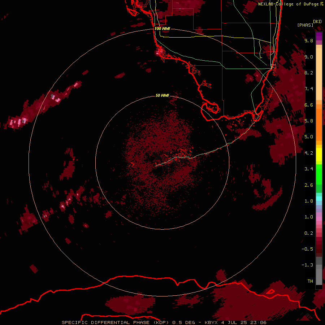Click the 9.0 value on the scale
This screenshot has width=325, height=325.
pos(309,57)
